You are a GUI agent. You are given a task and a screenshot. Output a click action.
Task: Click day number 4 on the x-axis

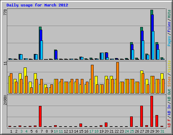[26, 131]
